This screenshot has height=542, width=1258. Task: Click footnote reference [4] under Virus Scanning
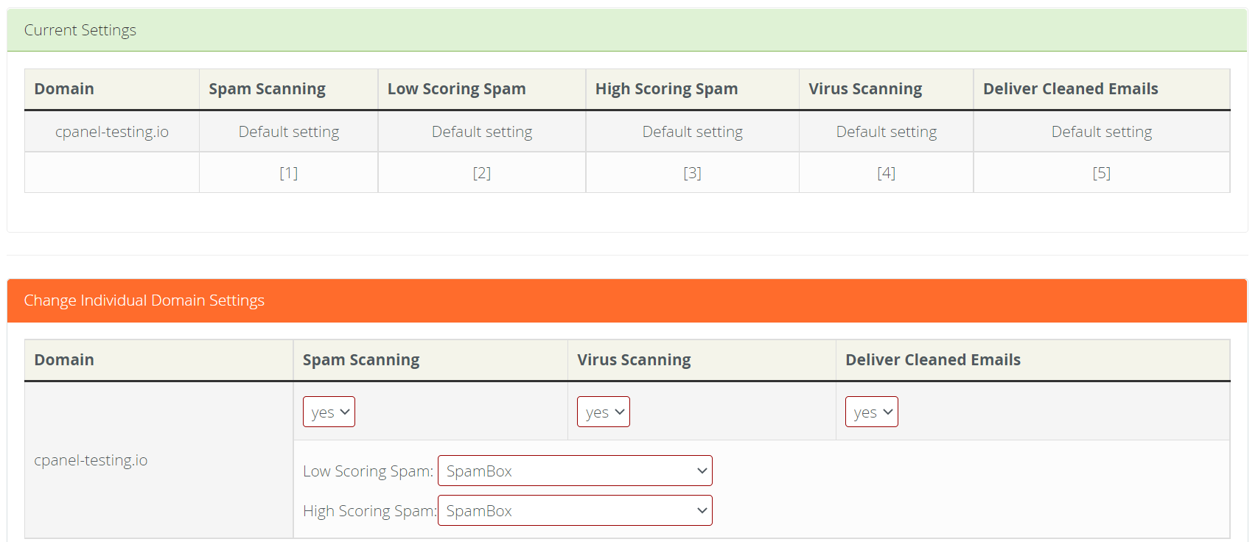[x=886, y=173]
